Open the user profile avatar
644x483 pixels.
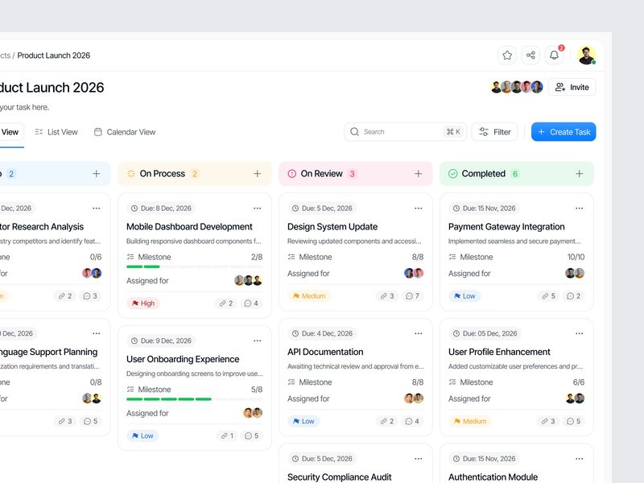[x=587, y=56]
